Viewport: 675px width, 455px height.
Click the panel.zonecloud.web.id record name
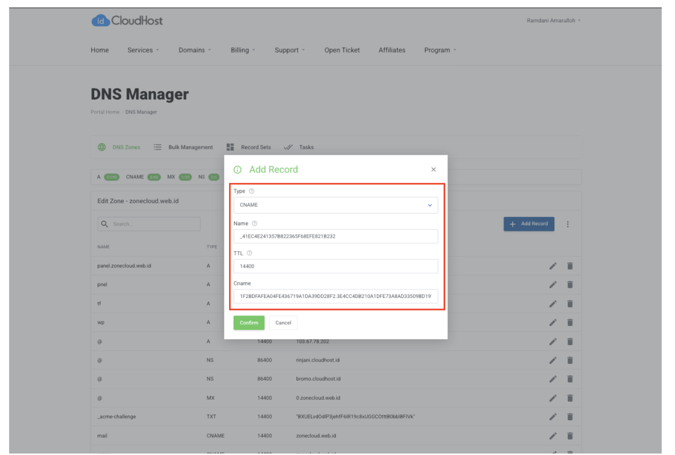point(124,266)
